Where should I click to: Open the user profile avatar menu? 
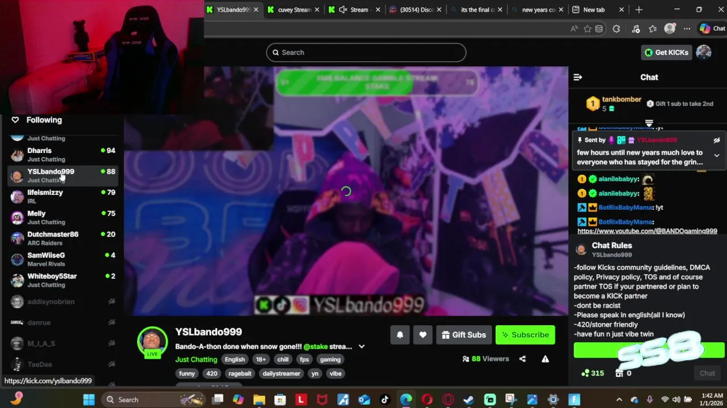[x=704, y=53]
